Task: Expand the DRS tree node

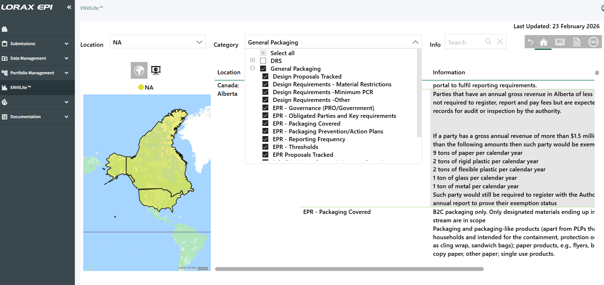Action: [x=253, y=60]
